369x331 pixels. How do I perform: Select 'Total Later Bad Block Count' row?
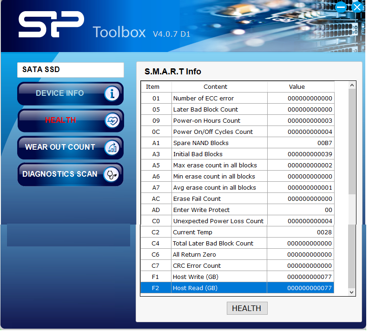click(237, 243)
